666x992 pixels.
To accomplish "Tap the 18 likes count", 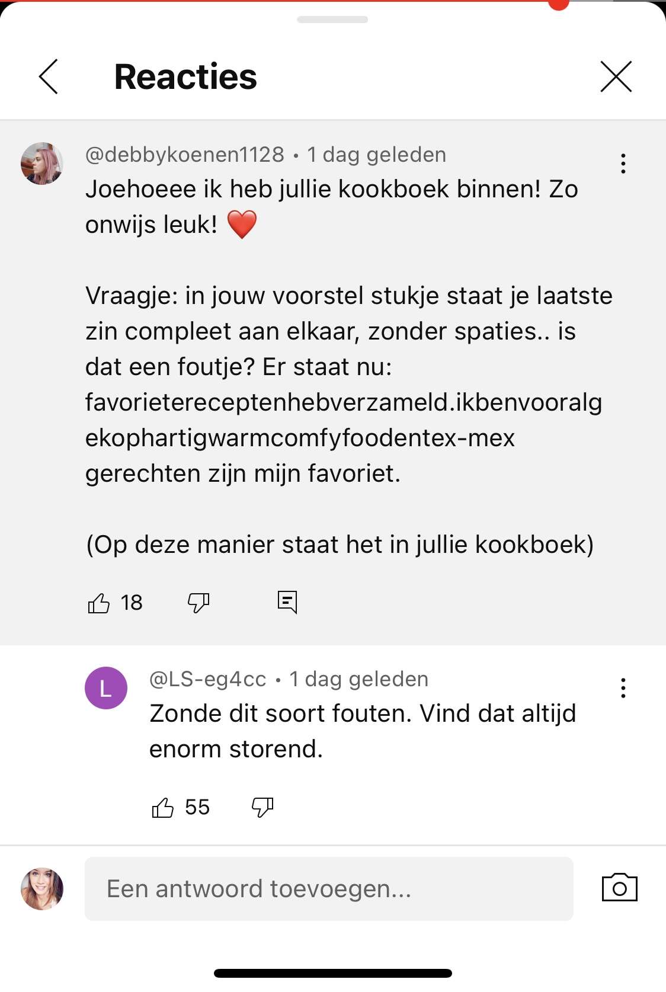I will pyautogui.click(x=132, y=603).
